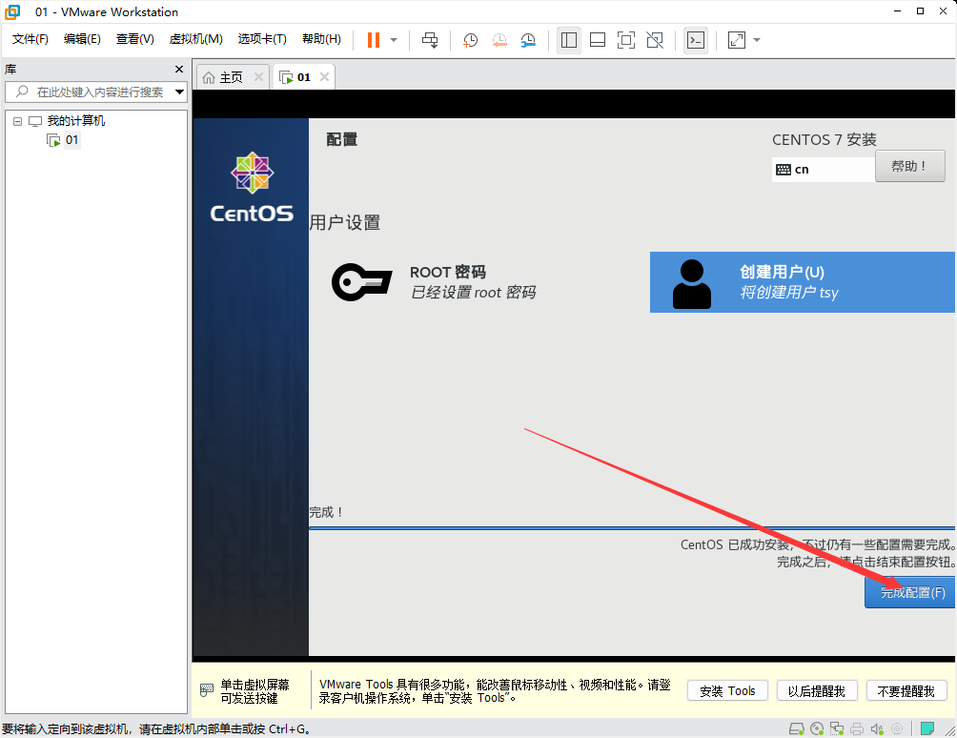Open the 查看(V) menu
Viewport: 957px width, 738px height.
pos(135,39)
